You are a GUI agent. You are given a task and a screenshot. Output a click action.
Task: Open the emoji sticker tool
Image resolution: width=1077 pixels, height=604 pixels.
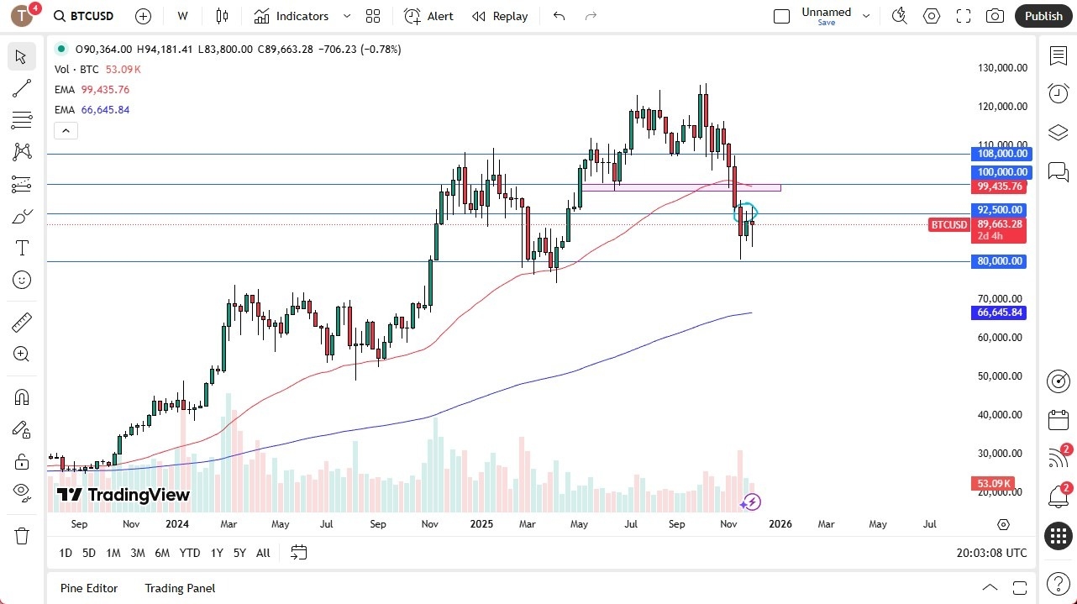coord(21,280)
